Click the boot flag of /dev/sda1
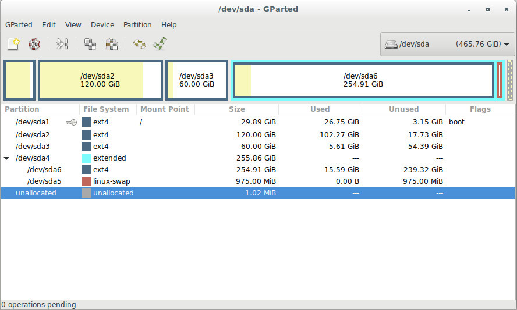Screen dimensions: 517x310 (x=456, y=122)
